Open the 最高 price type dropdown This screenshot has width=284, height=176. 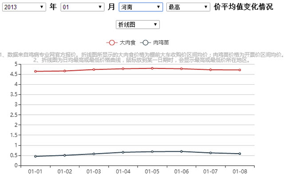[x=188, y=7]
